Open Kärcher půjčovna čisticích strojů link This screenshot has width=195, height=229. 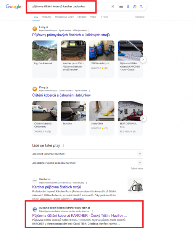[x=57, y=187]
